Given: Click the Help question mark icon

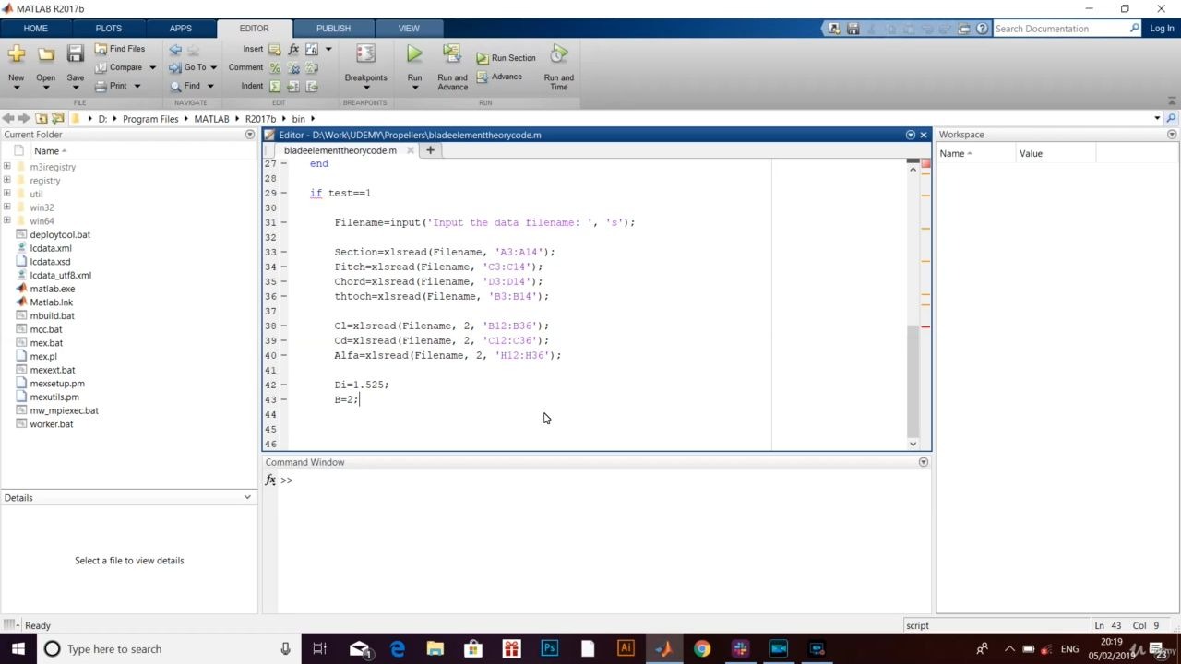Looking at the screenshot, I should (983, 29).
